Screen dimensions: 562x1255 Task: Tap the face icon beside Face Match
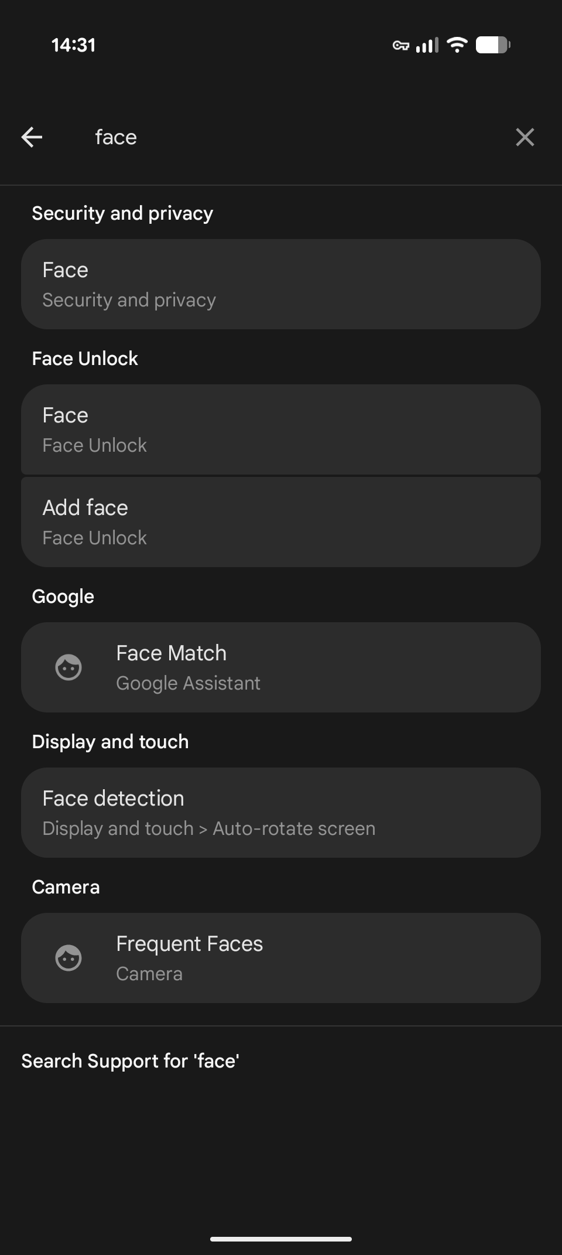point(68,667)
